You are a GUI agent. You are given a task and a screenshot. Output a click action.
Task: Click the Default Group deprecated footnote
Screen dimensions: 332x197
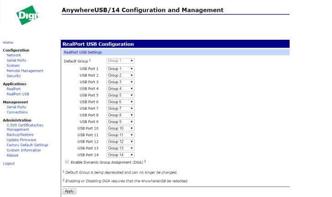[x=120, y=172]
